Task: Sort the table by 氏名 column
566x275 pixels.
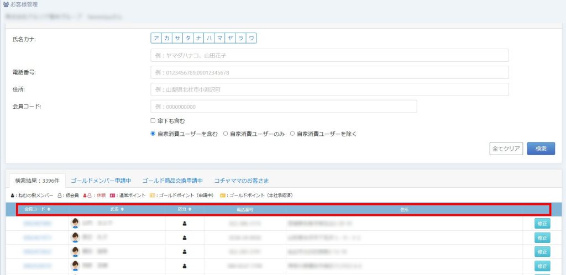Action: [113, 209]
